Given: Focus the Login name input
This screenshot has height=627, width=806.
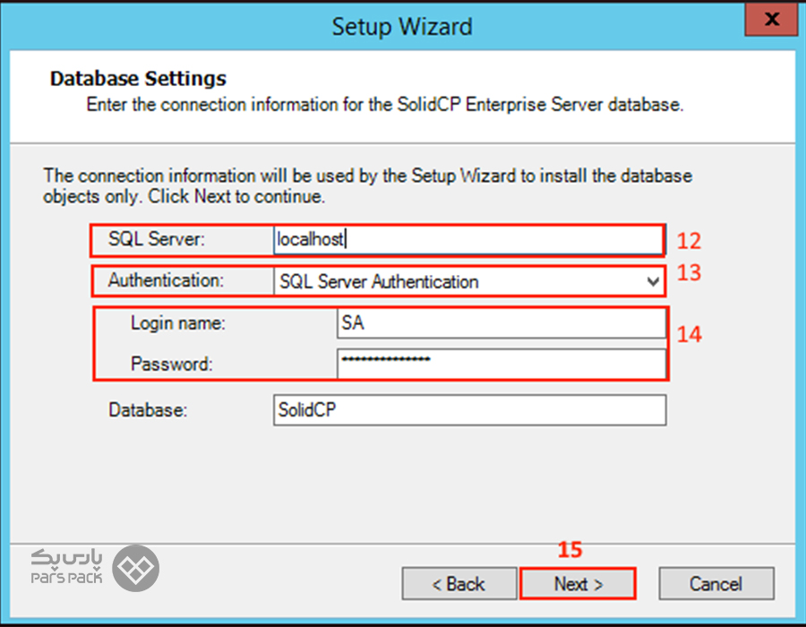Looking at the screenshot, I should 502,323.
